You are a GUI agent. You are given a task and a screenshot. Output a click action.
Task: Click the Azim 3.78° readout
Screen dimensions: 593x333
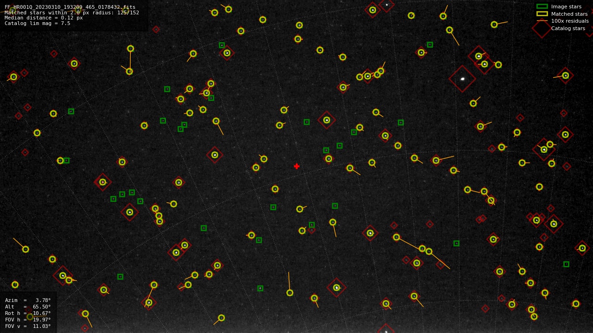(x=28, y=300)
